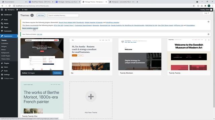The height and width of the screenshot is (120, 215).
Task: Open the Customize submenu item
Action: tap(5, 43)
